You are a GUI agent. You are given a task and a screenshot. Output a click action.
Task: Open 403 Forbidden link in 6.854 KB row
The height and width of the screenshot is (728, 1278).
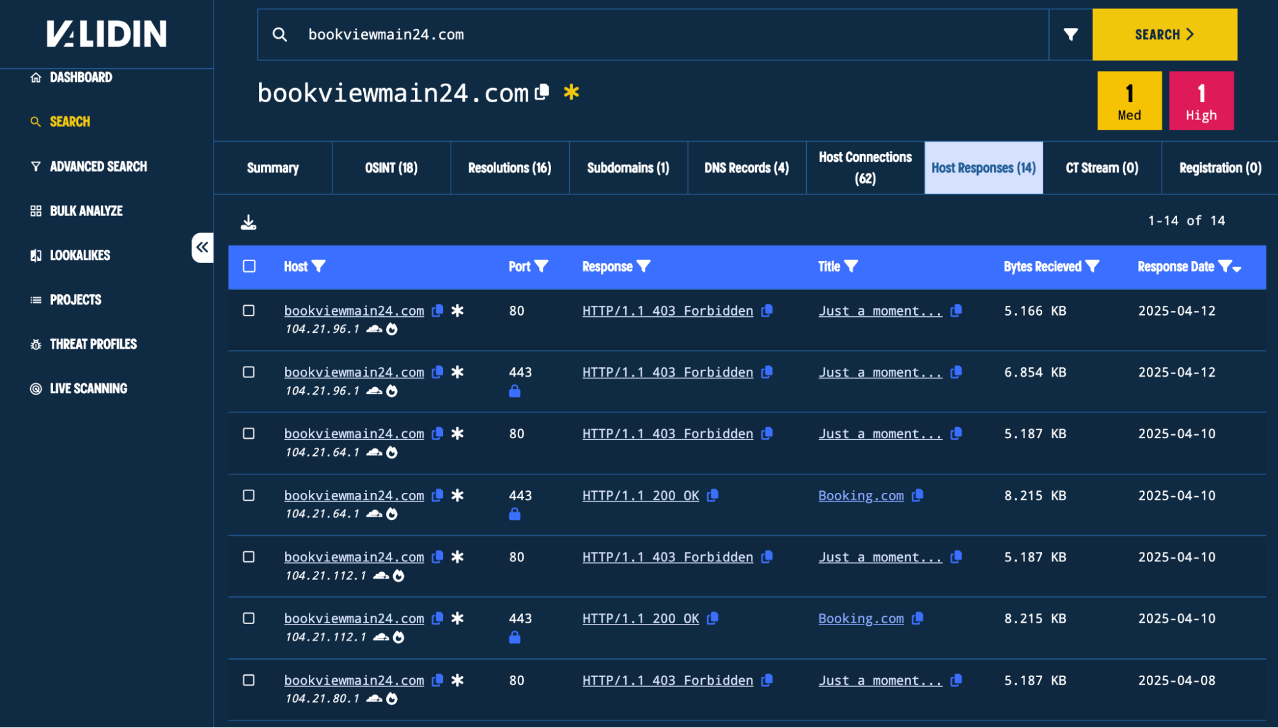point(667,372)
